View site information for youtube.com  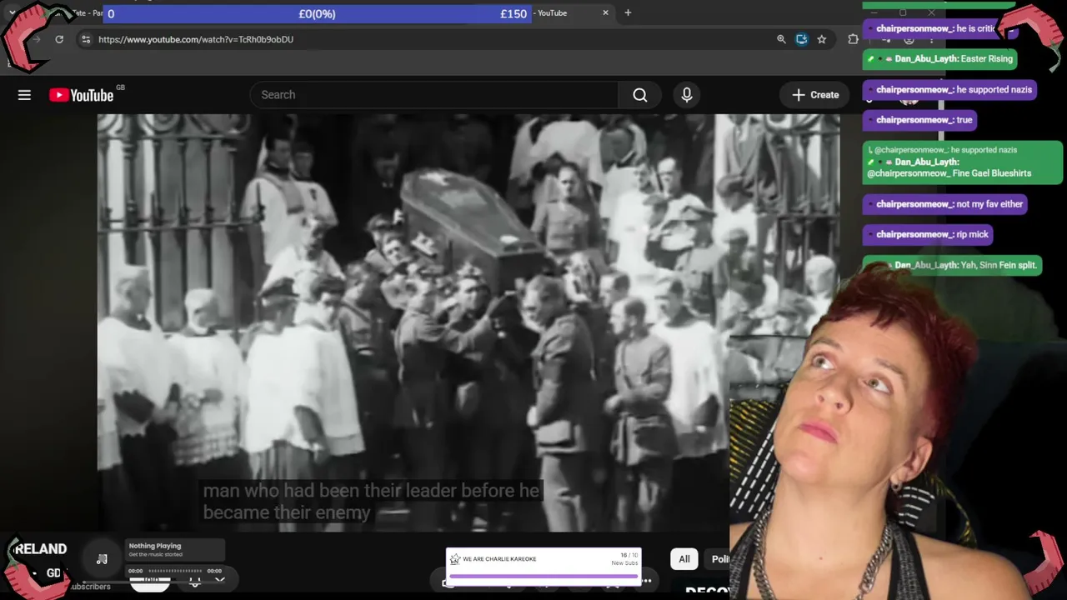[x=86, y=39]
